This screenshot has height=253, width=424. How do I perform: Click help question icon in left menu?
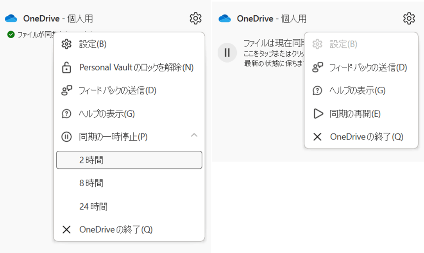click(x=66, y=114)
